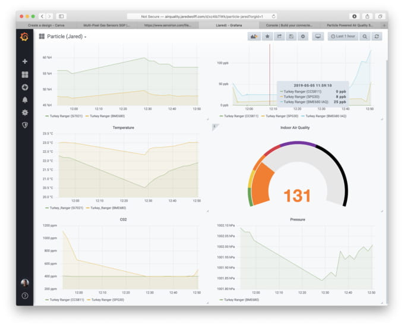404x327 pixels.
Task: Click the black band on air quality gauge
Action: pos(340,169)
